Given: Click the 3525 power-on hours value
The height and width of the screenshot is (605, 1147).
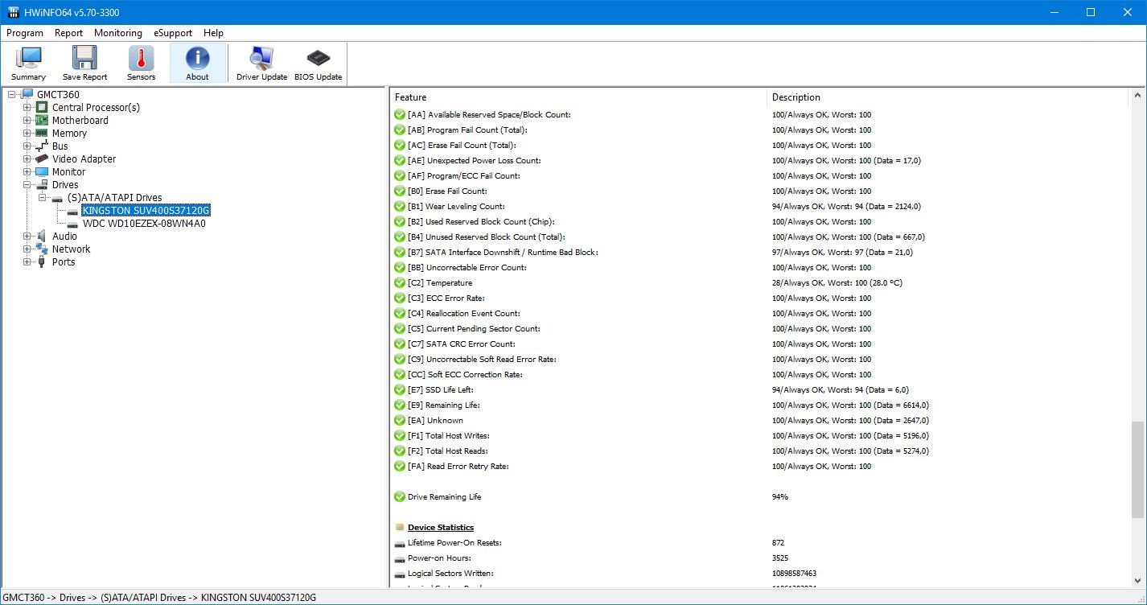Looking at the screenshot, I should coord(780,558).
